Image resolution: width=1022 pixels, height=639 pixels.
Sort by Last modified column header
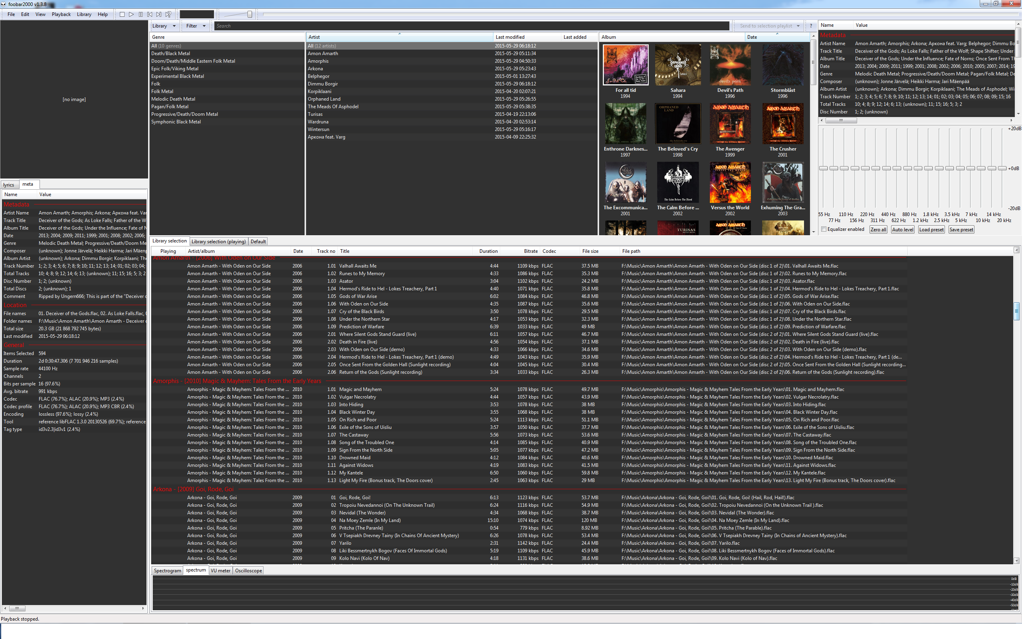527,37
